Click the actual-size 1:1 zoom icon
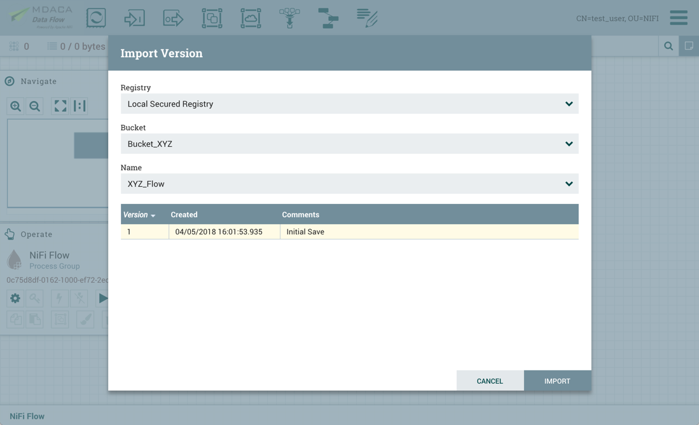 pos(79,105)
